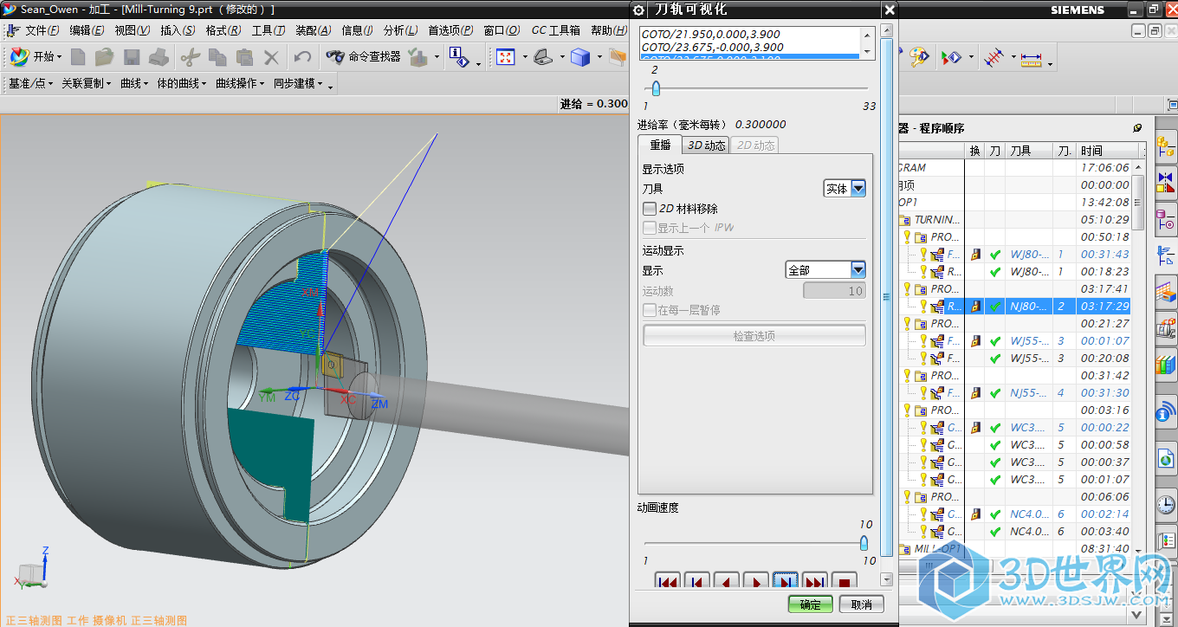Click the Delete X icon in toolbar
This screenshot has width=1178, height=627.
[x=272, y=57]
